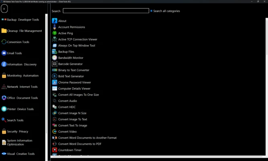Viewport: 268px width, 161px height.
Task: Click the Convert Video icon
Action: pos(55,132)
